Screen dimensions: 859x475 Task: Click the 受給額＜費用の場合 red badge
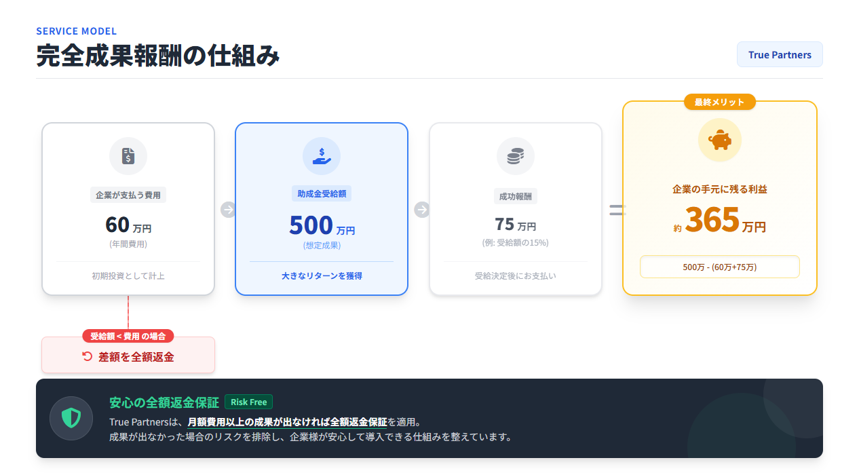(x=128, y=336)
